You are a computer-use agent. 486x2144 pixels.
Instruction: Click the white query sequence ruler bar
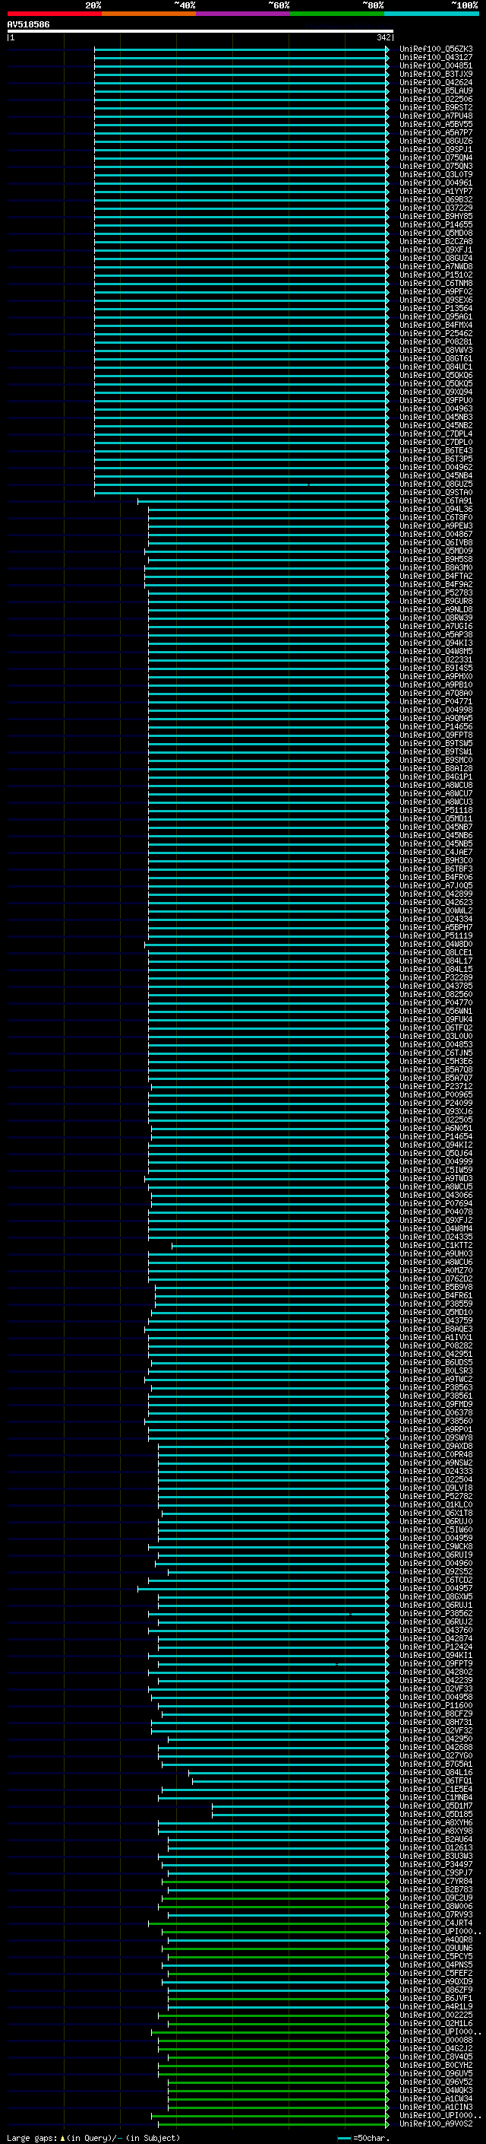(200, 30)
